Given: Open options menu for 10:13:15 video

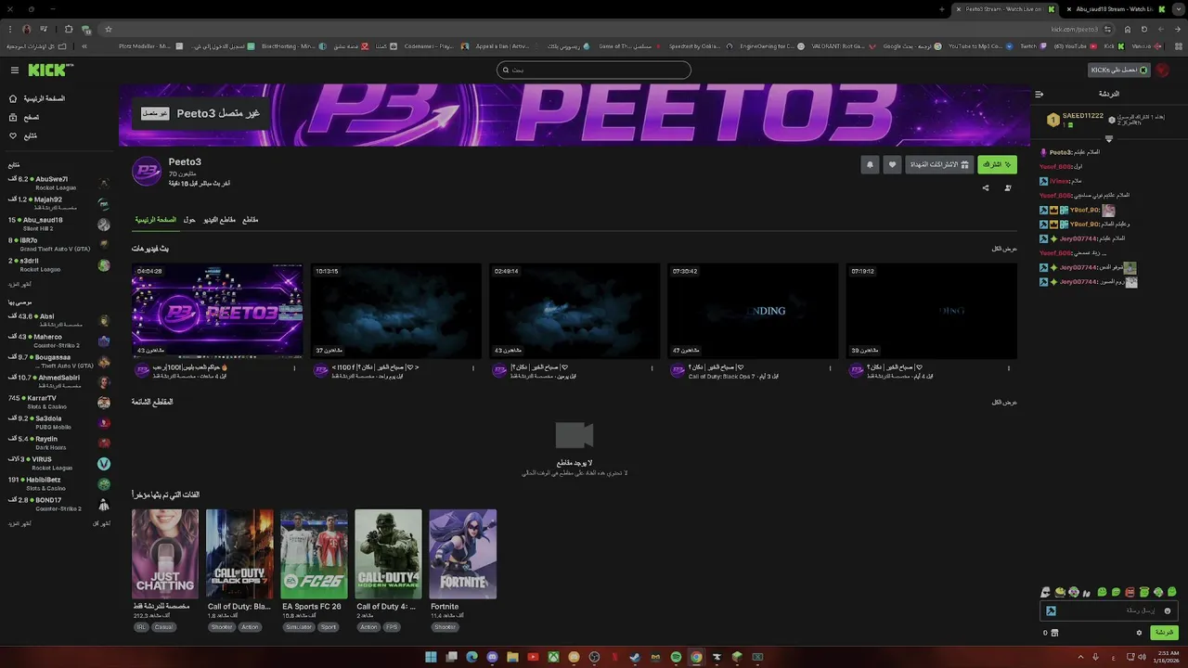Looking at the screenshot, I should tap(473, 368).
